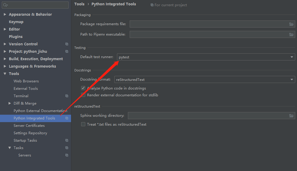Enable Render external documentation for stdlib
Screen dimensions: 297x171
click(83, 95)
